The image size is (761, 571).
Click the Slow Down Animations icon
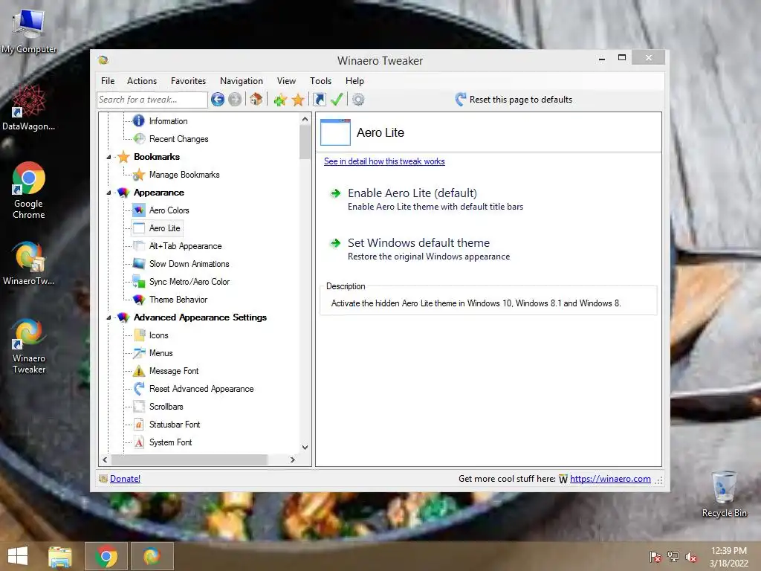tap(139, 264)
